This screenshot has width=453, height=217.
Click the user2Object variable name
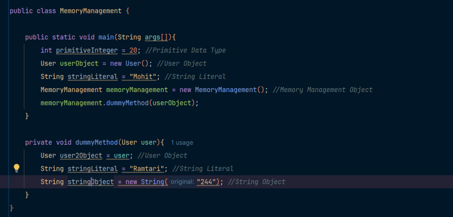[81, 155]
